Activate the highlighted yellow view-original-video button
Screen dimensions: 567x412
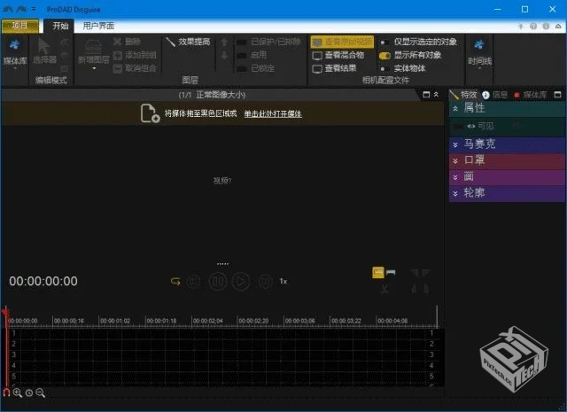342,42
